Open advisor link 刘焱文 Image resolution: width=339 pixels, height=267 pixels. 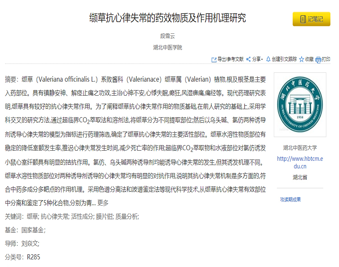tap(30, 243)
